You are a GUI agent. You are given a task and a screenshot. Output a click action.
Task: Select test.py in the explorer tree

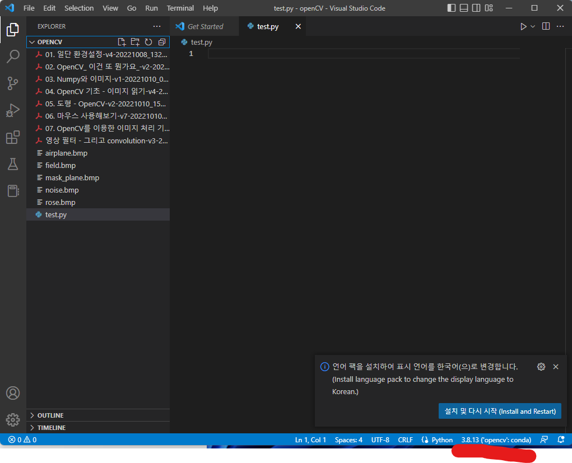click(98, 214)
